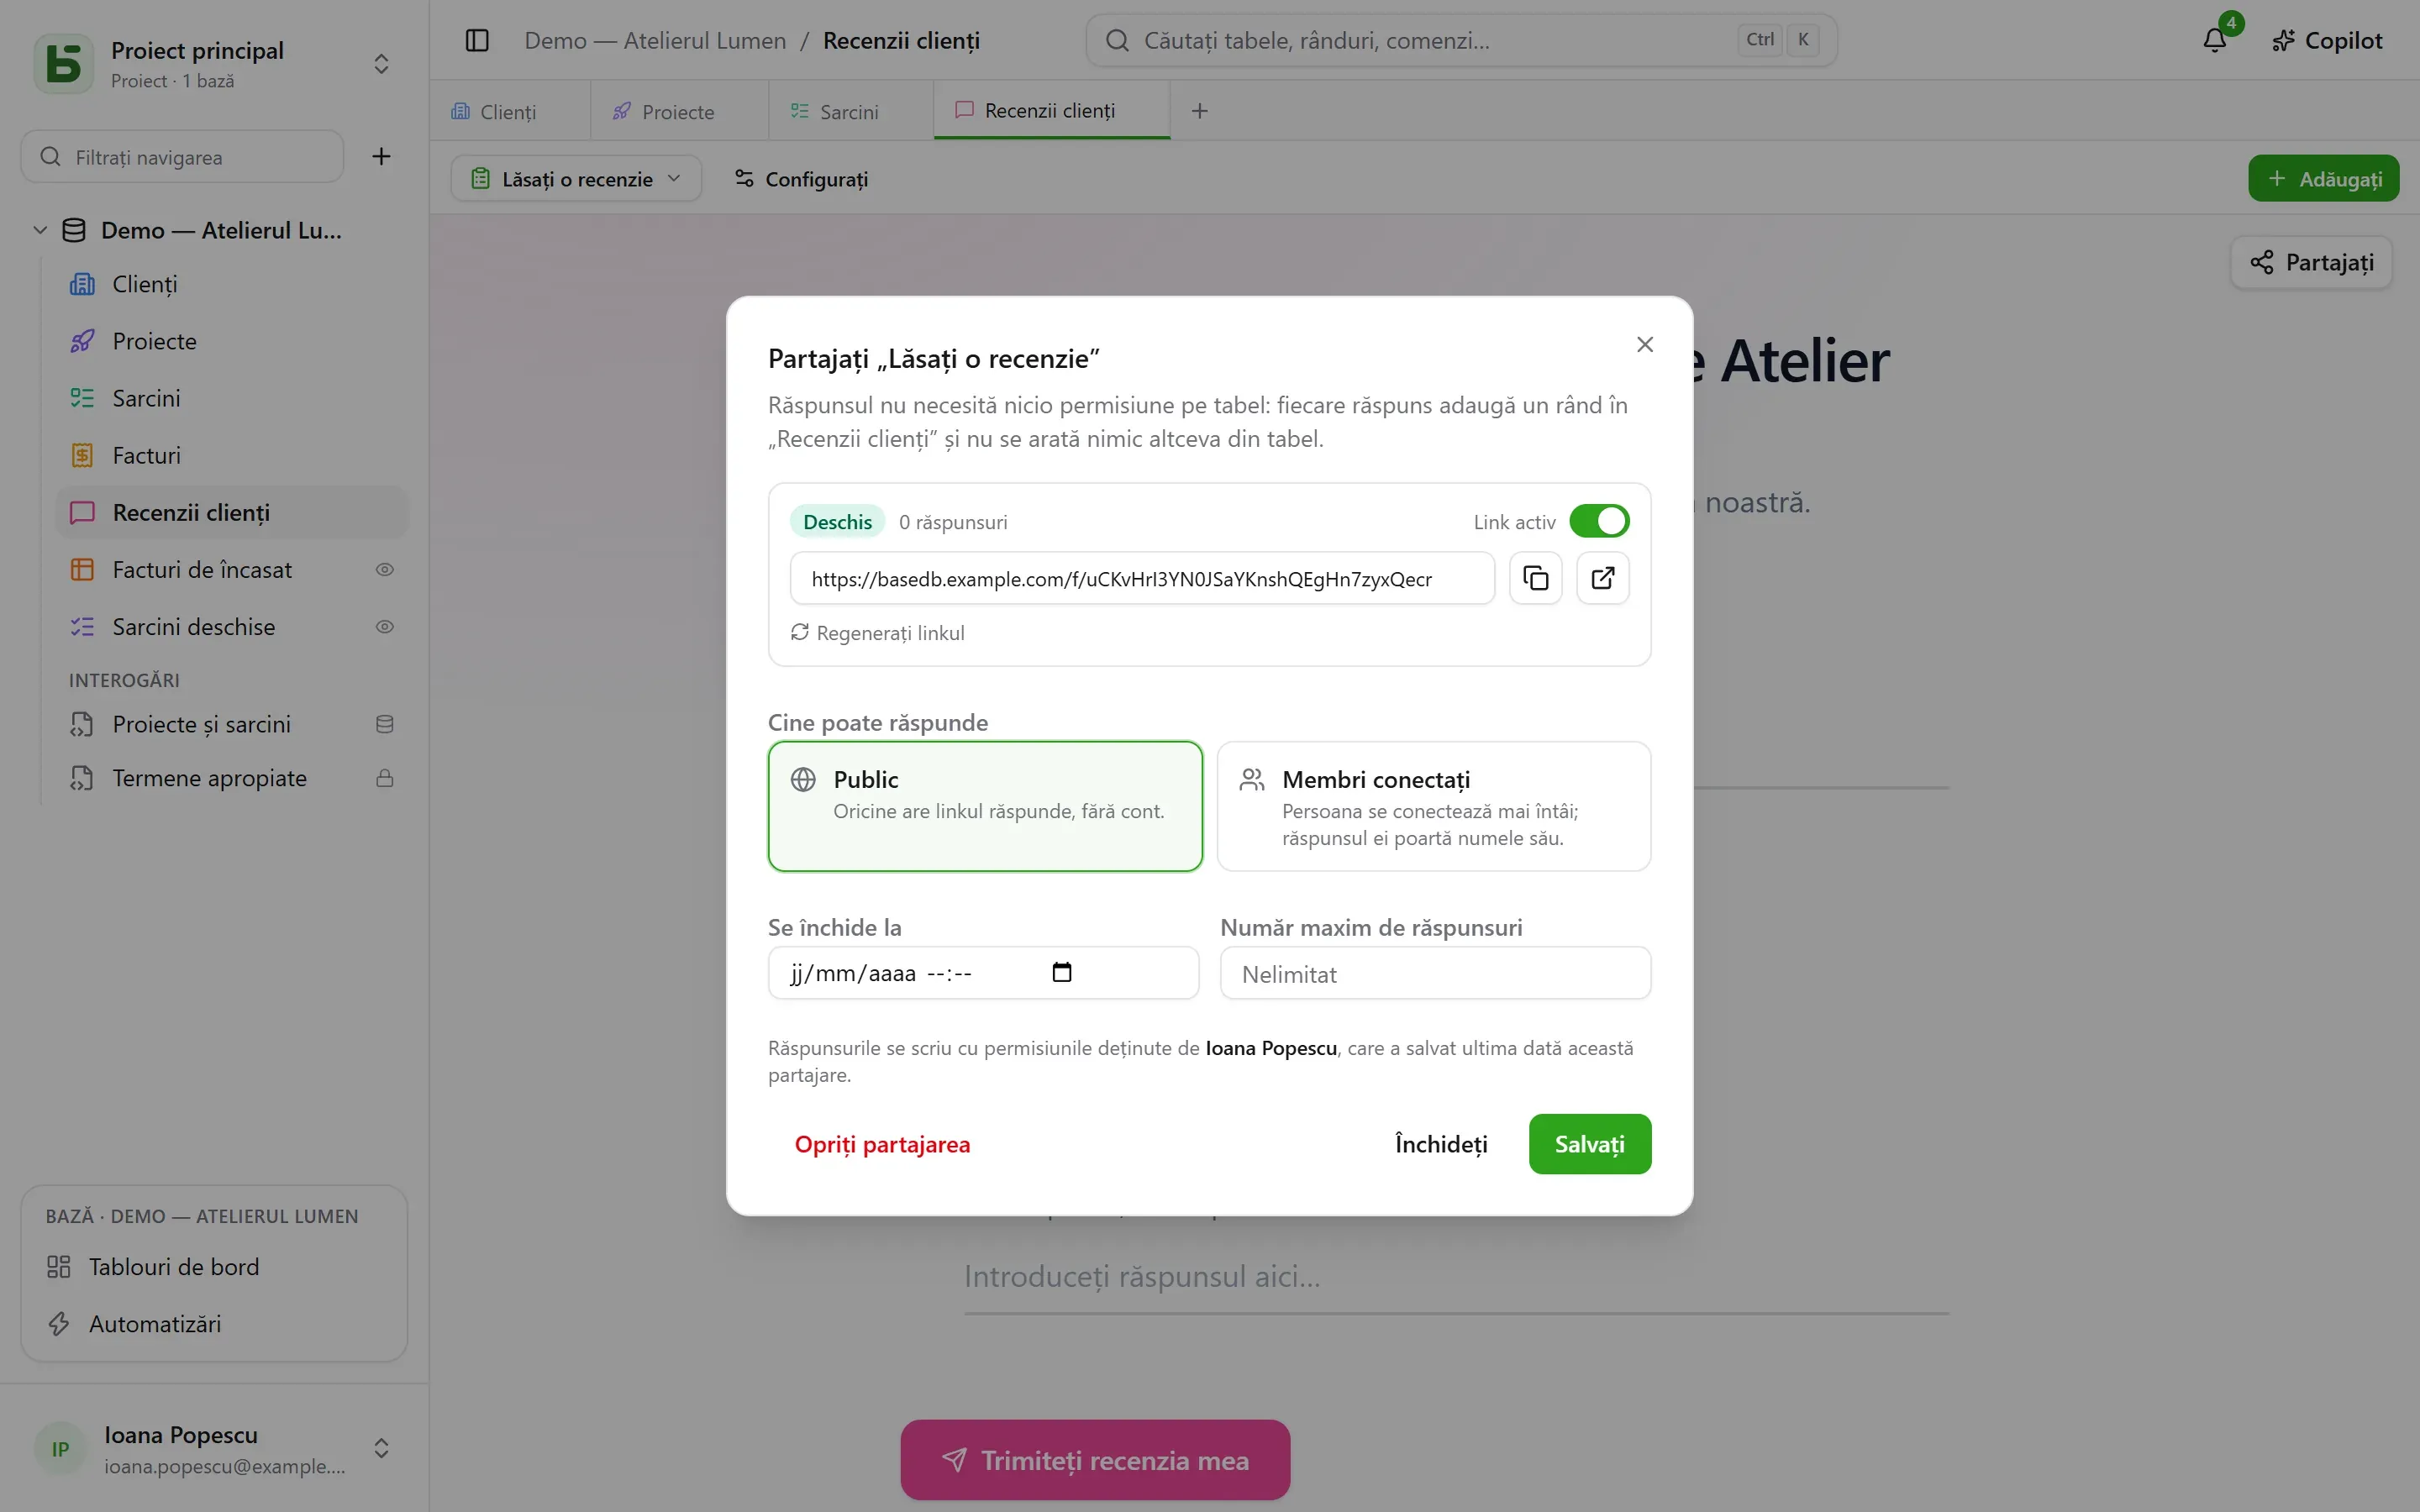
Task: Copy the share link to clipboard
Action: 1535,578
